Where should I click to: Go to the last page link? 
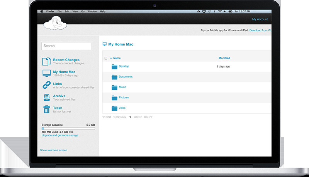click(148, 117)
